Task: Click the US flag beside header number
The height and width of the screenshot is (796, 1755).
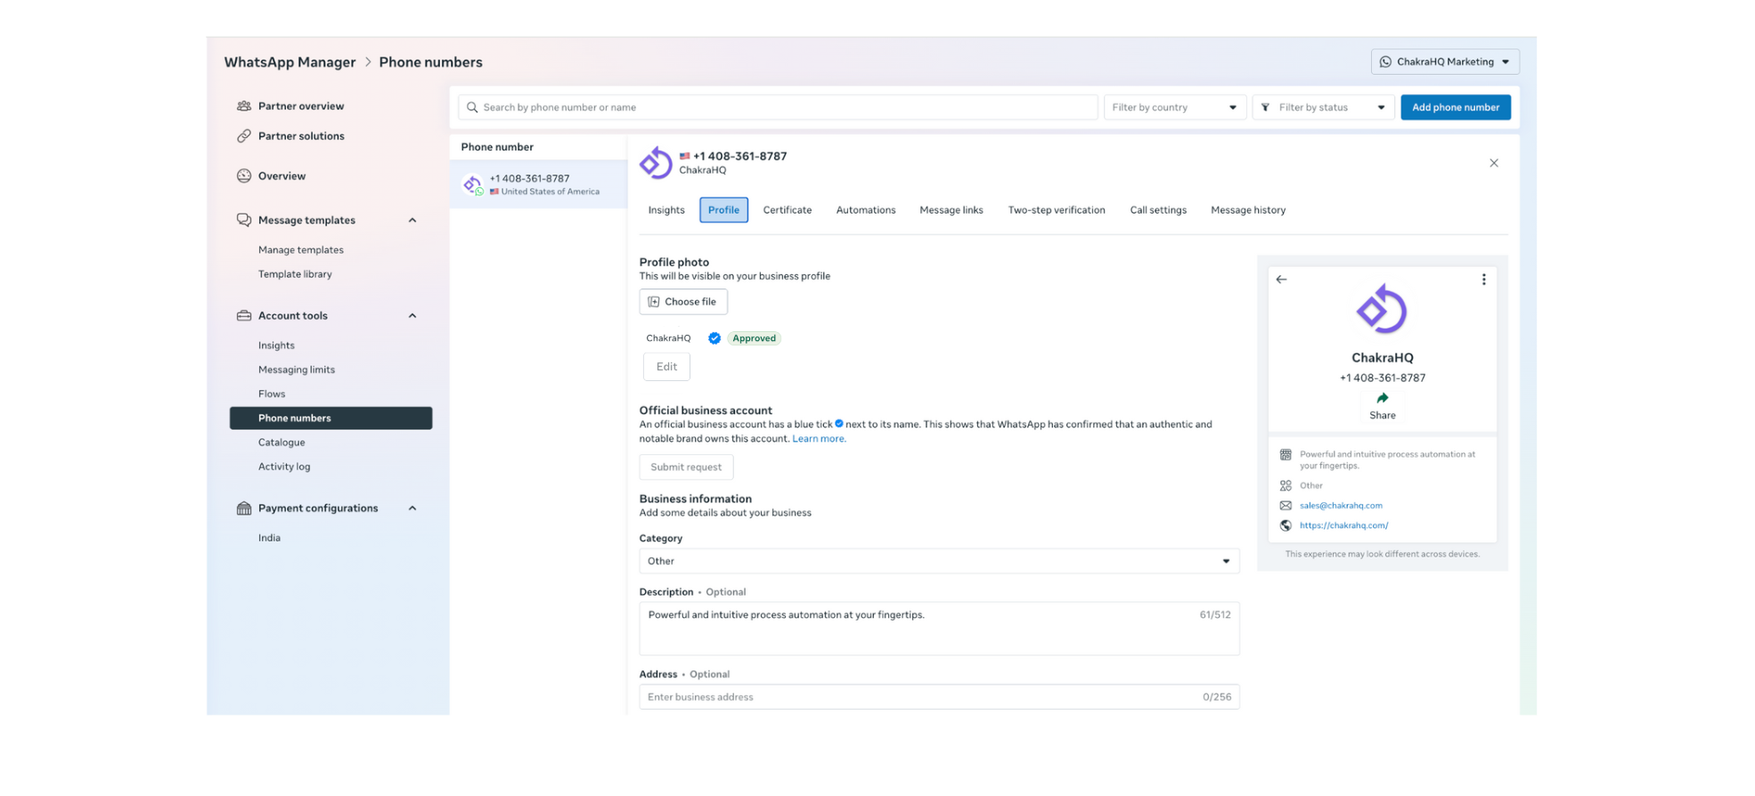Action: click(x=684, y=157)
